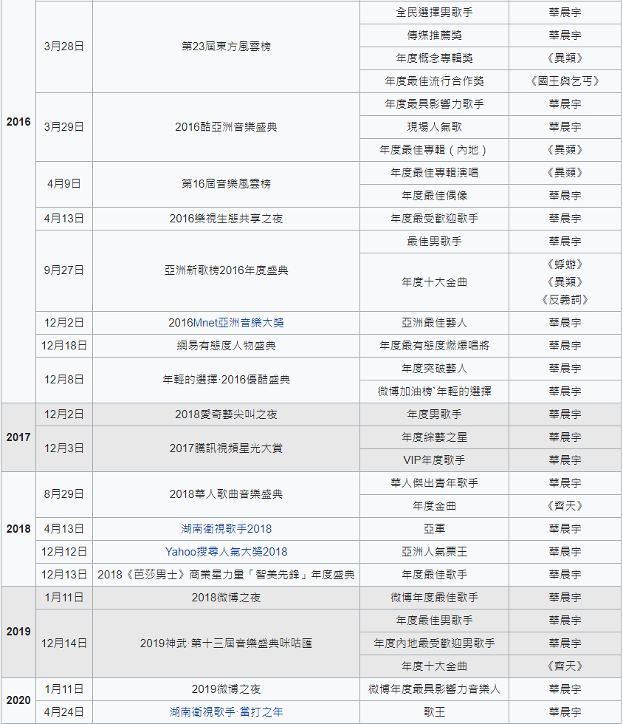Image resolution: width=623 pixels, height=724 pixels.
Task: Click the 第23屆東方風雲榜 event cell
Action: point(226,47)
